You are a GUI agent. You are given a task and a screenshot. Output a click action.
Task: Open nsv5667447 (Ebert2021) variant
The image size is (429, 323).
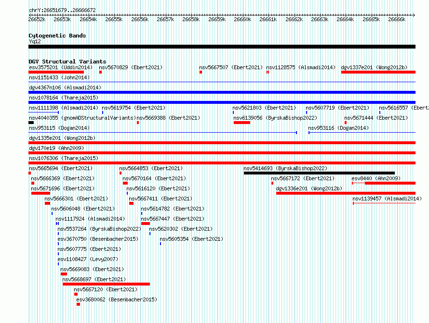pos(173,219)
